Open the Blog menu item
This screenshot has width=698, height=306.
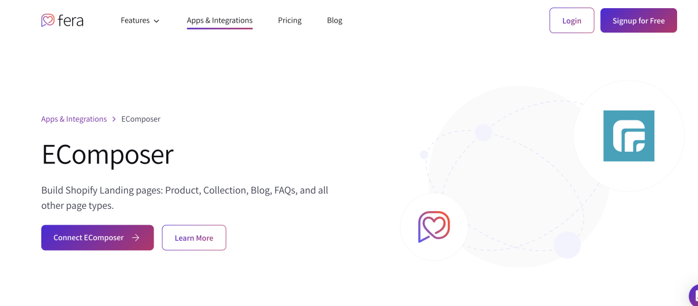(x=334, y=20)
